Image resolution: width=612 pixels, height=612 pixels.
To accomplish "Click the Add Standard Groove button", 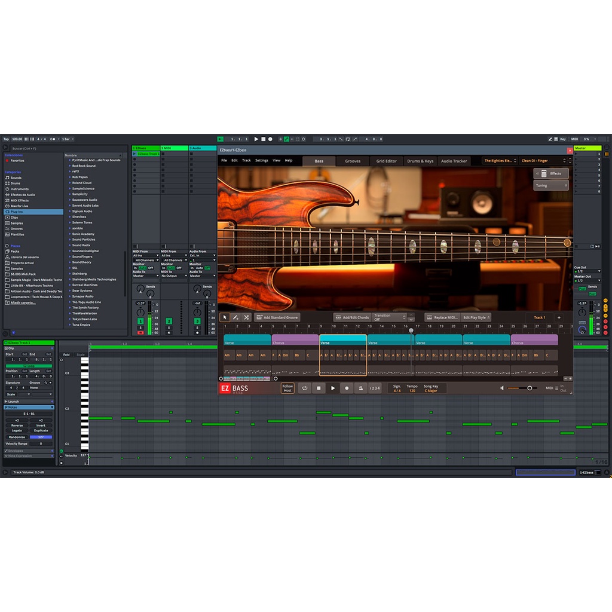I will point(277,317).
